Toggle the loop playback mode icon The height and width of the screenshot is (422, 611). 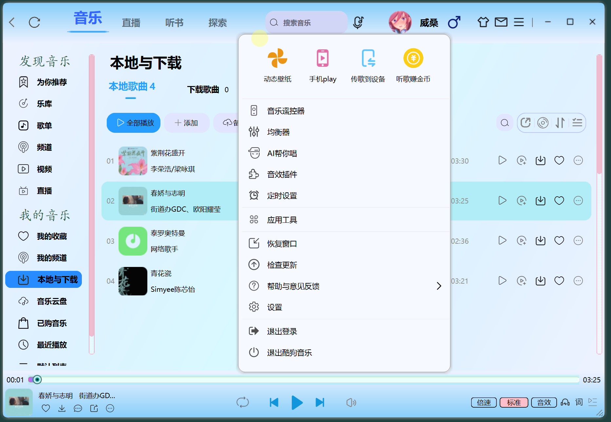243,402
